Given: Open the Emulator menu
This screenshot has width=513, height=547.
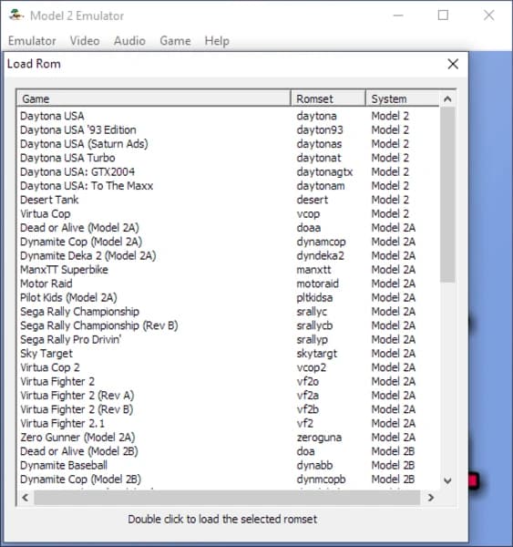Looking at the screenshot, I should click(32, 41).
